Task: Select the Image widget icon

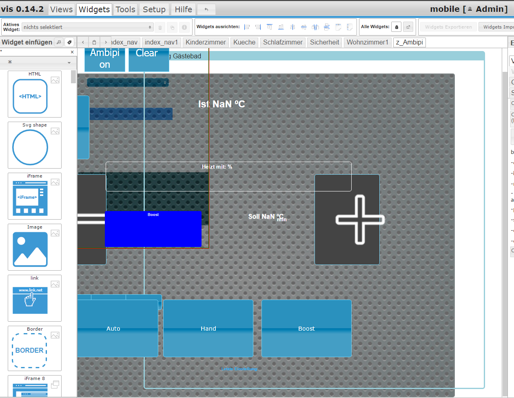Action: [x=30, y=249]
